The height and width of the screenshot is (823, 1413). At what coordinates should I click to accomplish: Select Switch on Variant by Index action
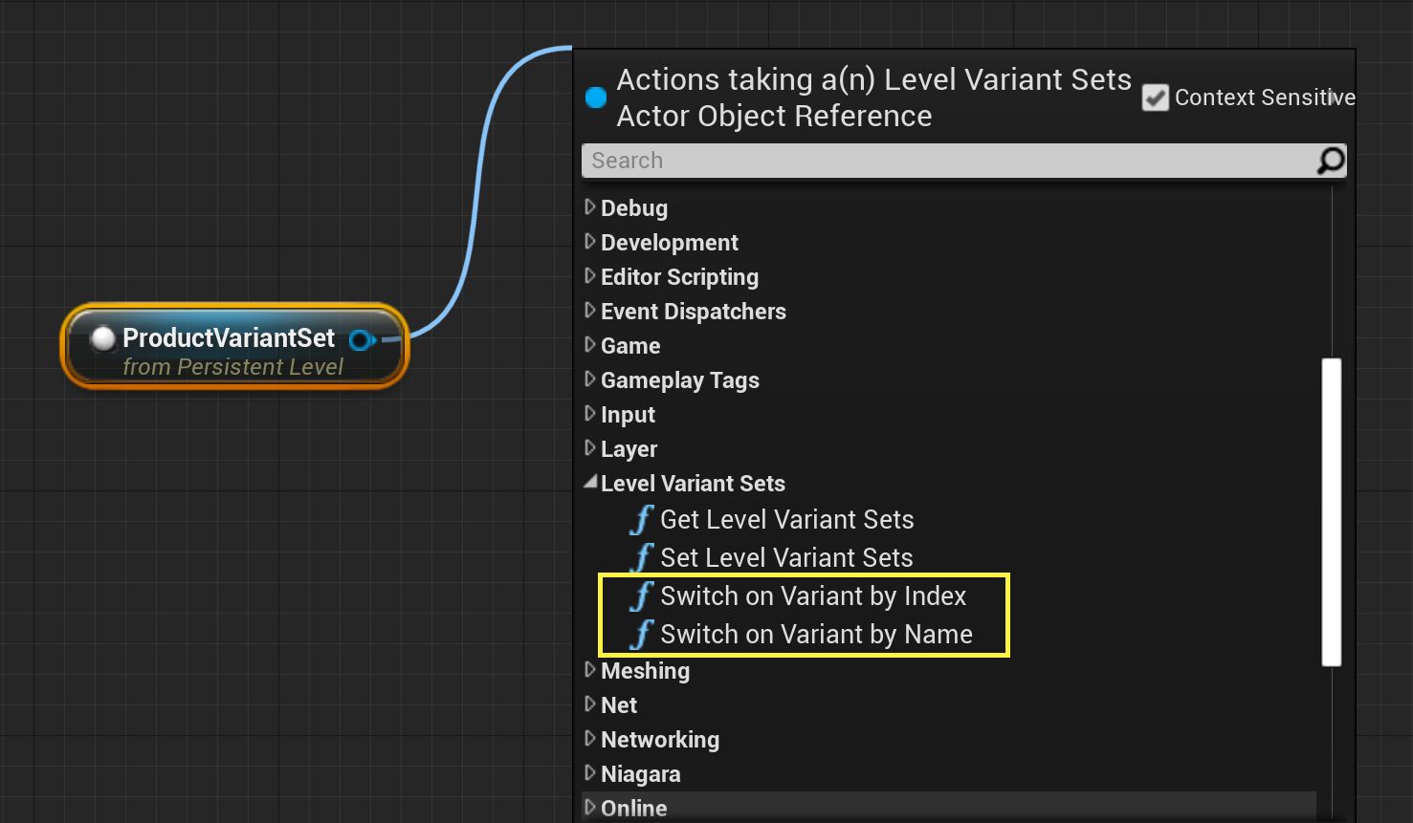coord(813,596)
